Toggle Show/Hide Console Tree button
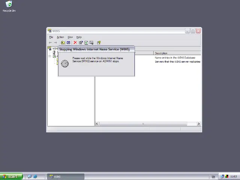This screenshot has height=180, width=240. click(68, 43)
